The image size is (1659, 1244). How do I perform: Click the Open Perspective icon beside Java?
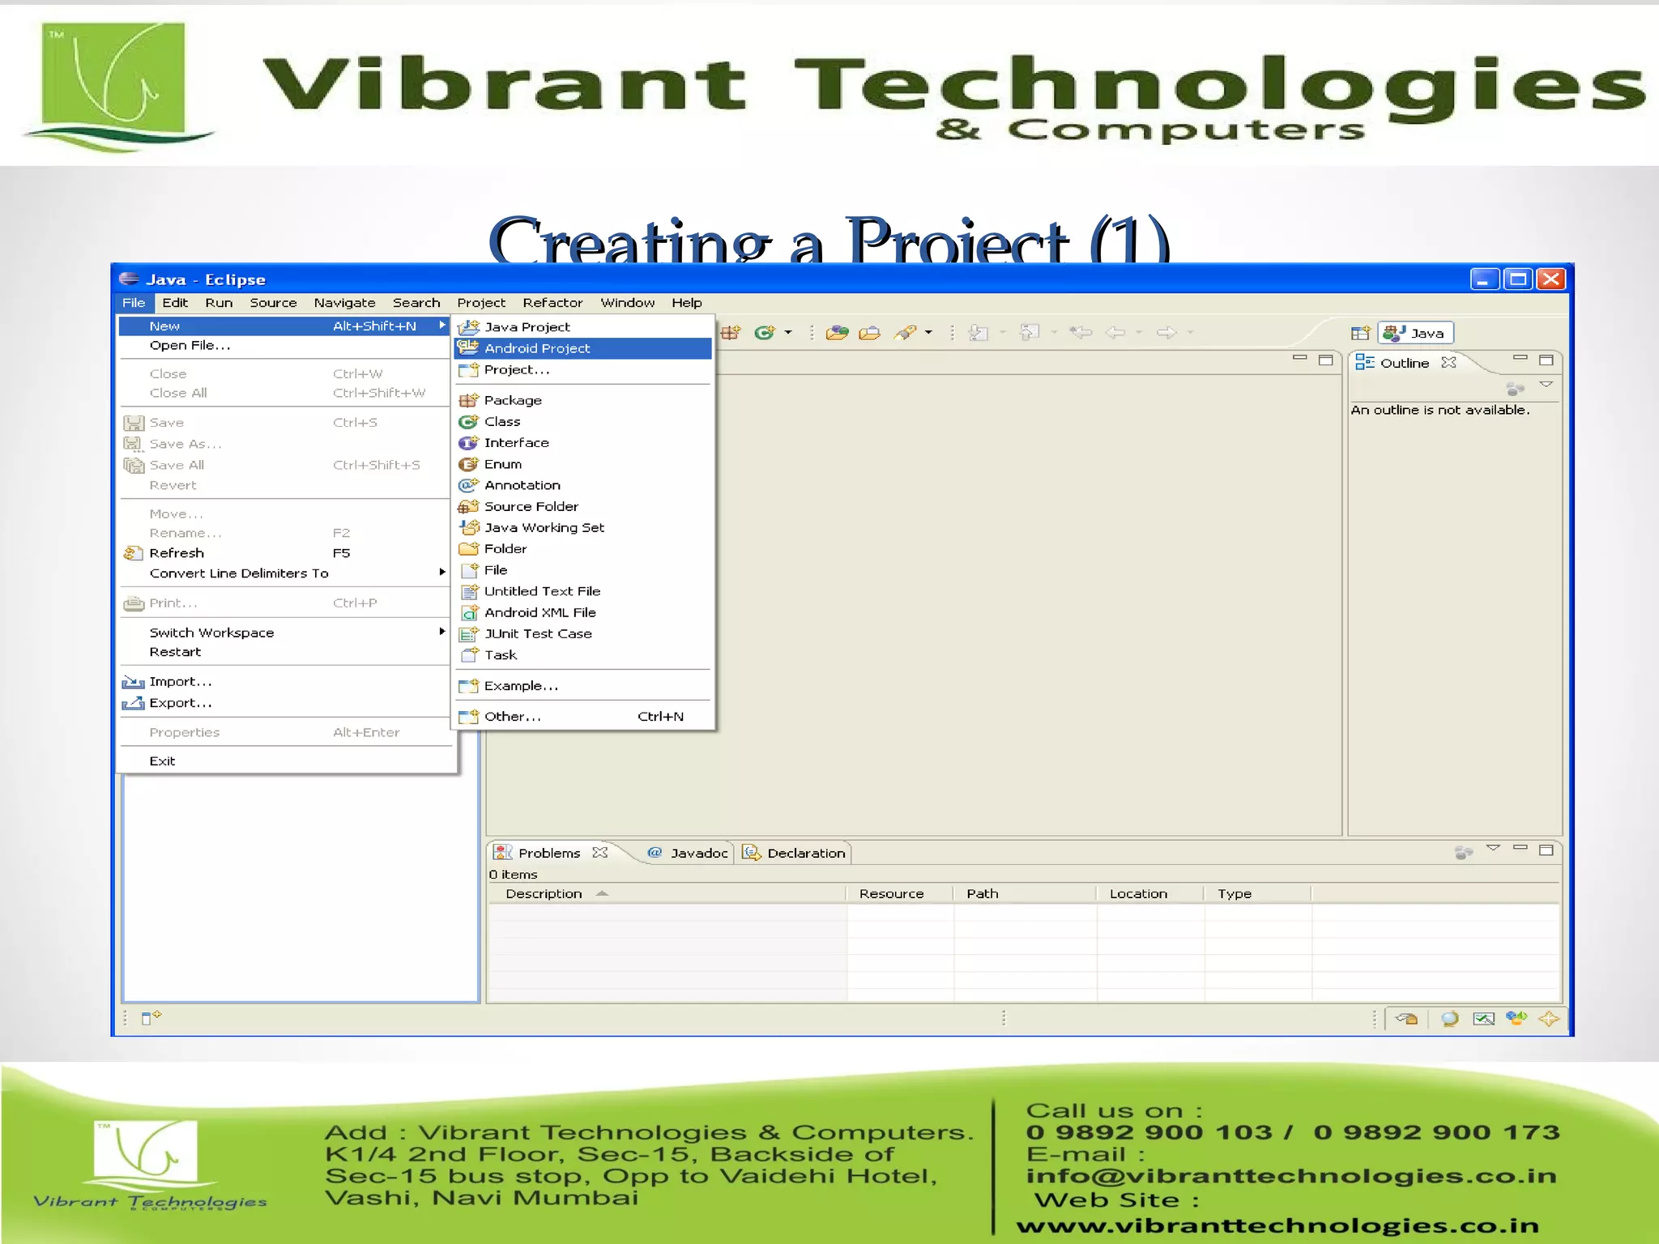[x=1360, y=333]
